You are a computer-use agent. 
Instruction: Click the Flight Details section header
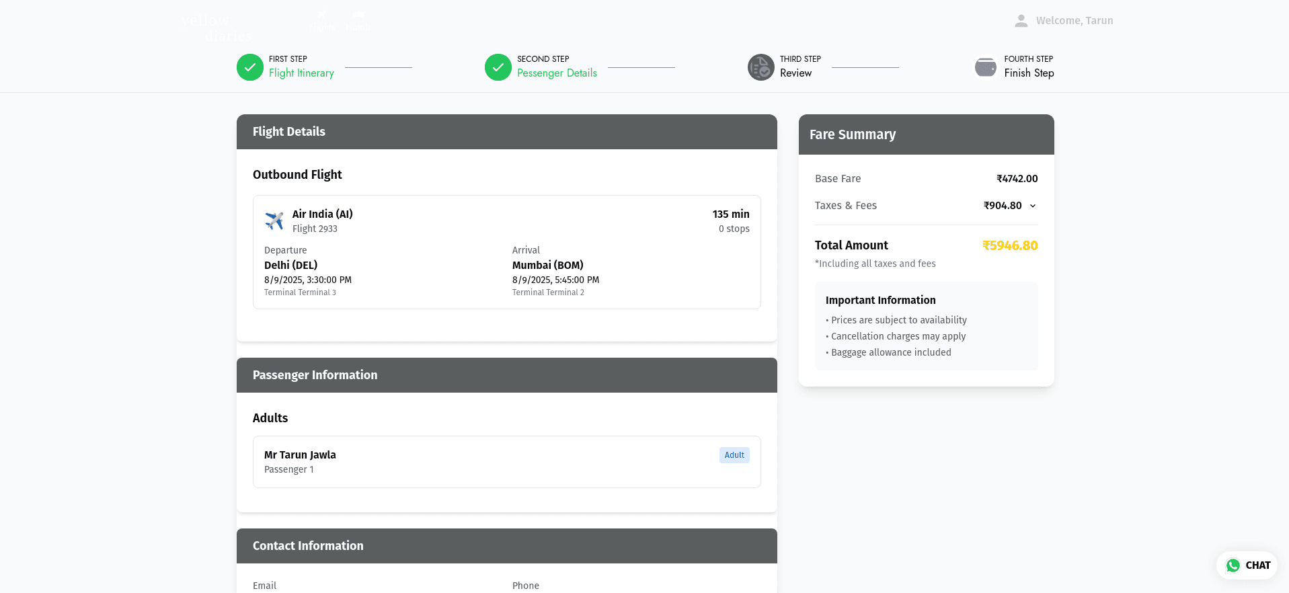(x=507, y=132)
